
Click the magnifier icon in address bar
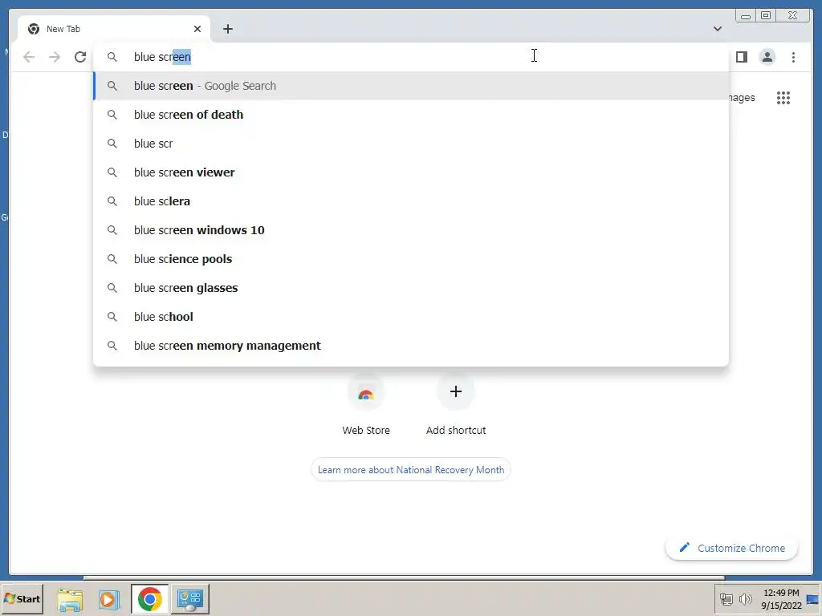click(x=112, y=57)
